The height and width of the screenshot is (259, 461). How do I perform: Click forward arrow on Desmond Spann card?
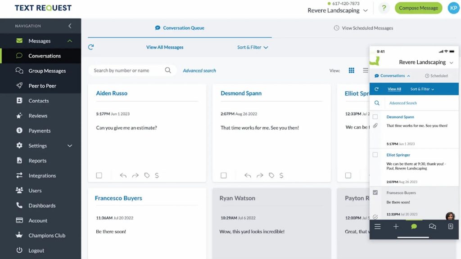point(259,175)
